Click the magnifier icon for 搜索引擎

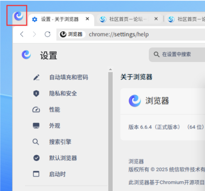click(36, 142)
